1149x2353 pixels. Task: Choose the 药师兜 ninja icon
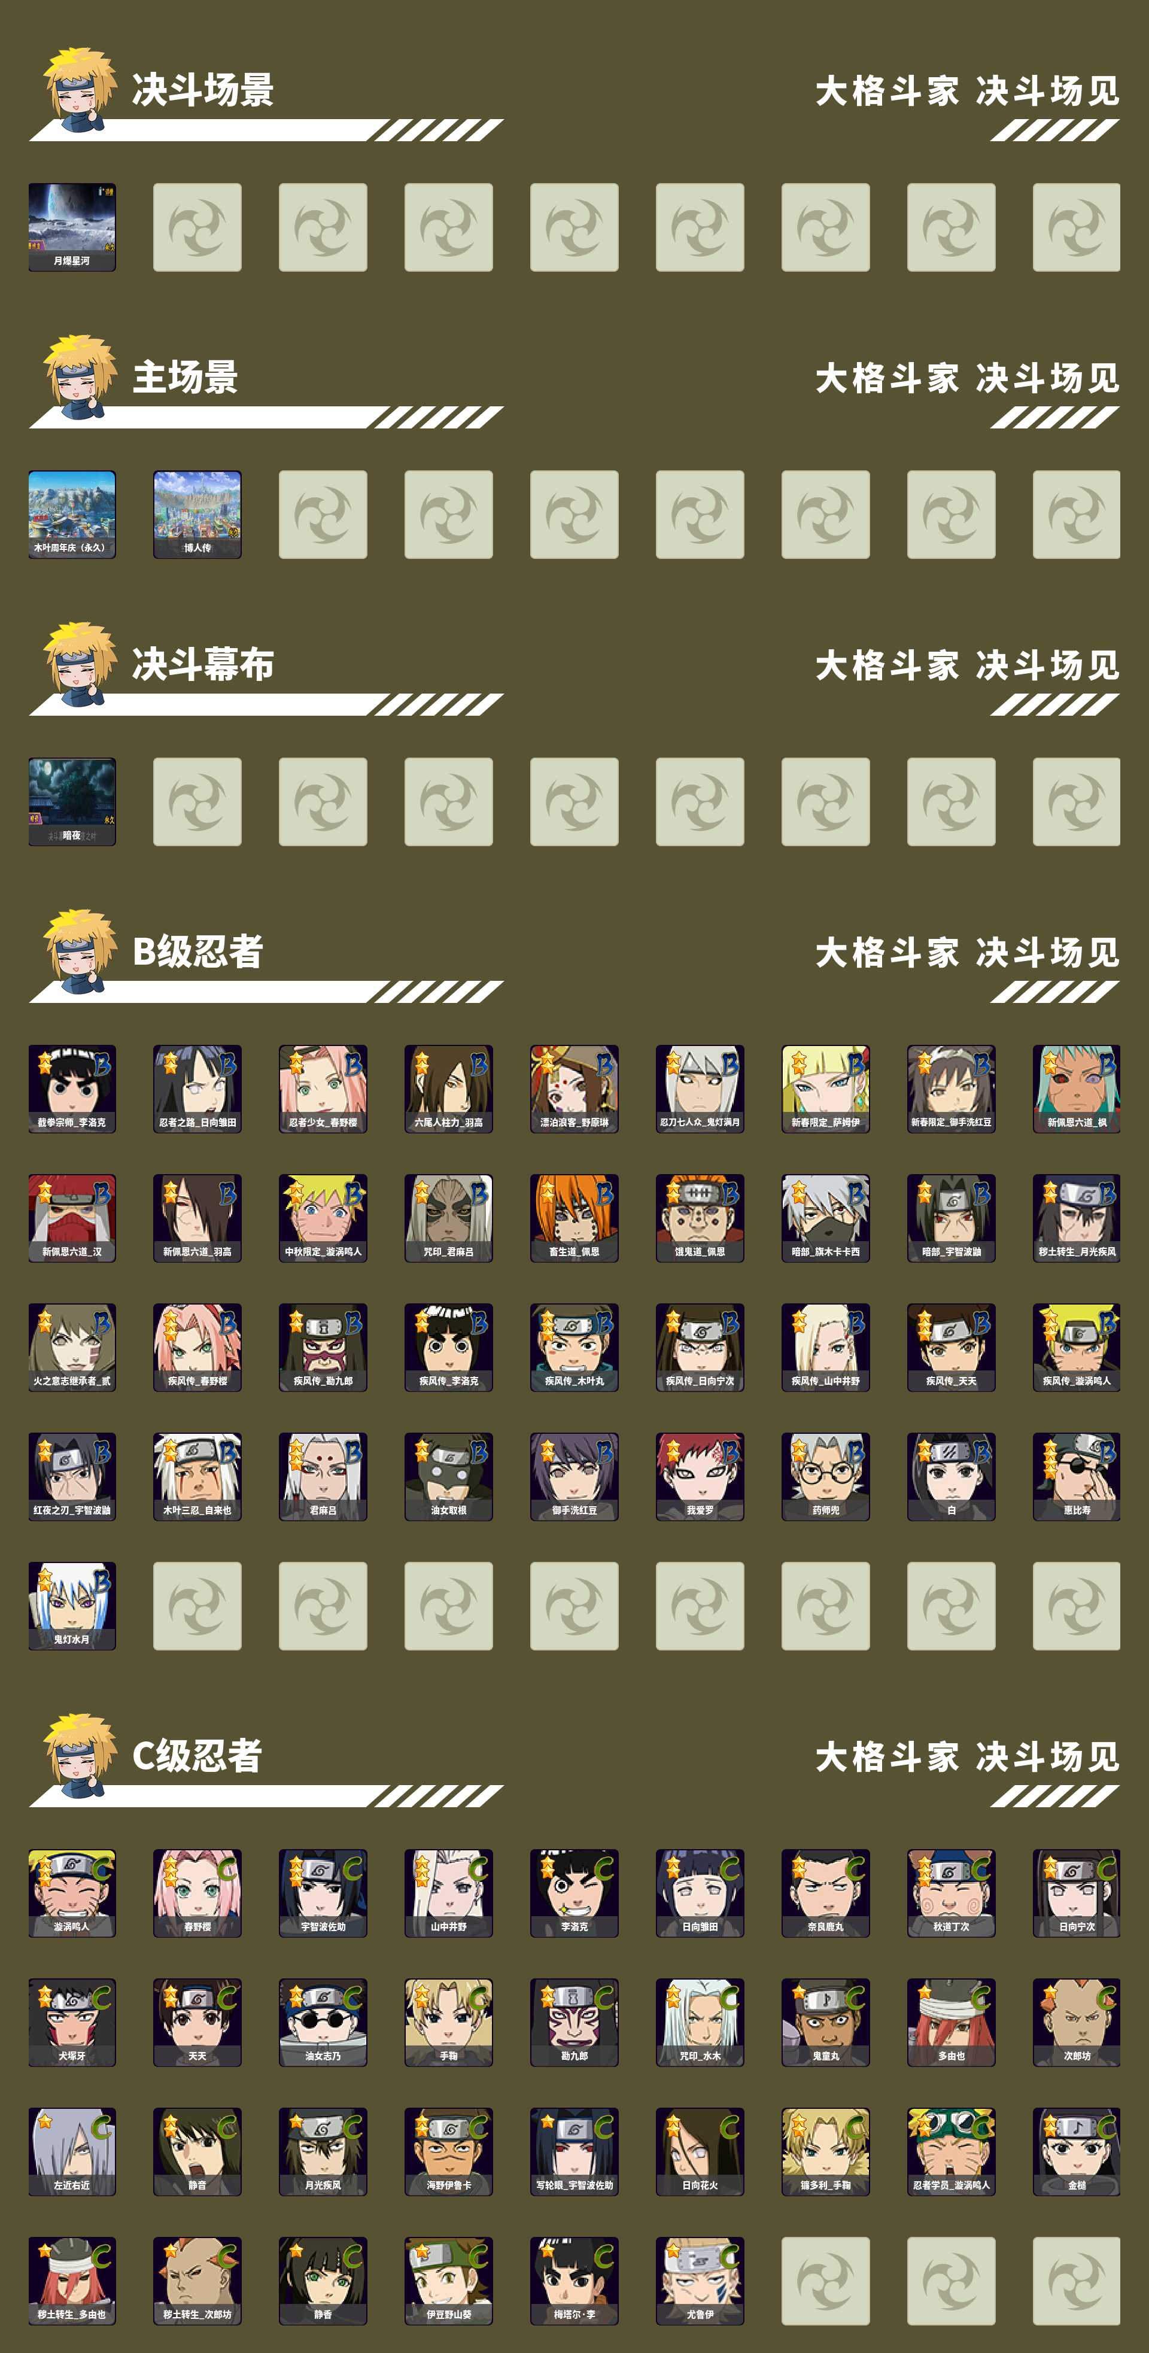click(x=826, y=1476)
